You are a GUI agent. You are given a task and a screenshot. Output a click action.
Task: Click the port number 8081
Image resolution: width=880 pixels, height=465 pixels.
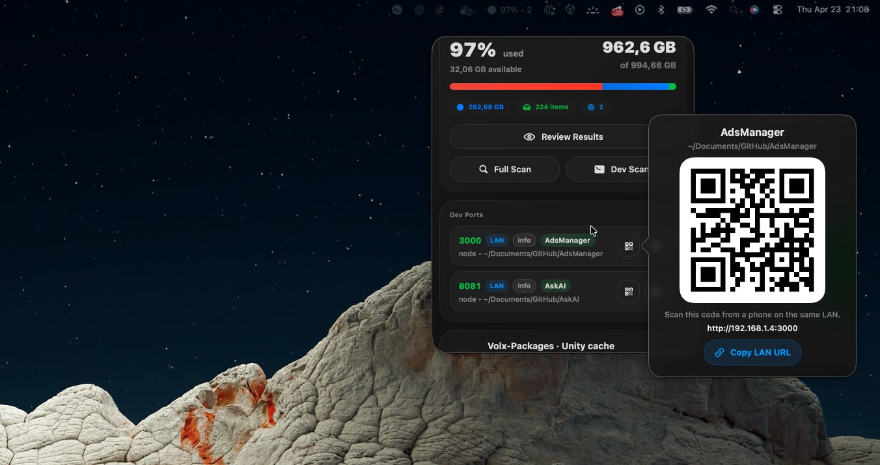(470, 286)
